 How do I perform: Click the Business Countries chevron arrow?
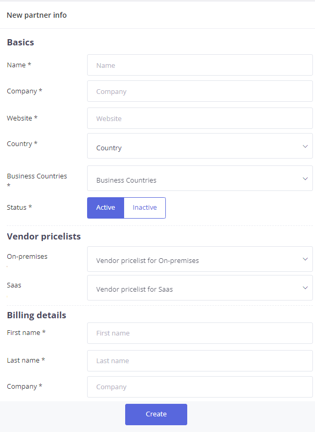(x=305, y=179)
